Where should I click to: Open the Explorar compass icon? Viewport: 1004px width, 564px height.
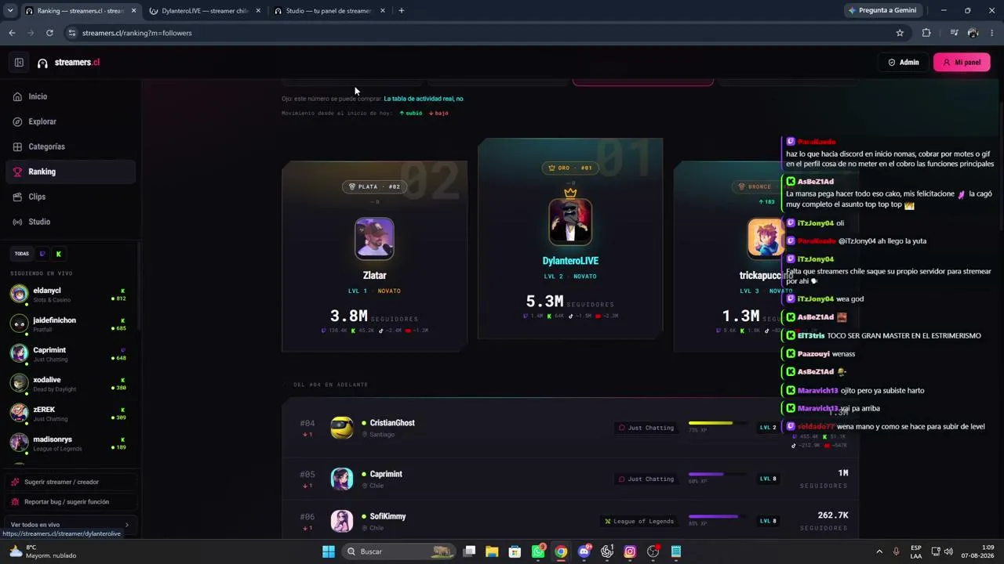coord(17,121)
